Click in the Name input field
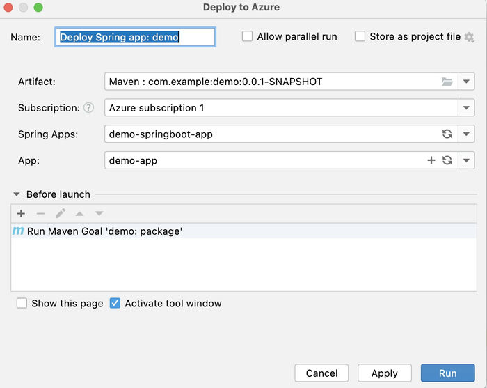This screenshot has height=388, width=487. pyautogui.click(x=135, y=37)
